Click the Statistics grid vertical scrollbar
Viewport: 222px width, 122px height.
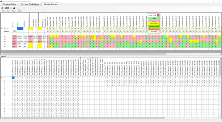tap(220, 87)
